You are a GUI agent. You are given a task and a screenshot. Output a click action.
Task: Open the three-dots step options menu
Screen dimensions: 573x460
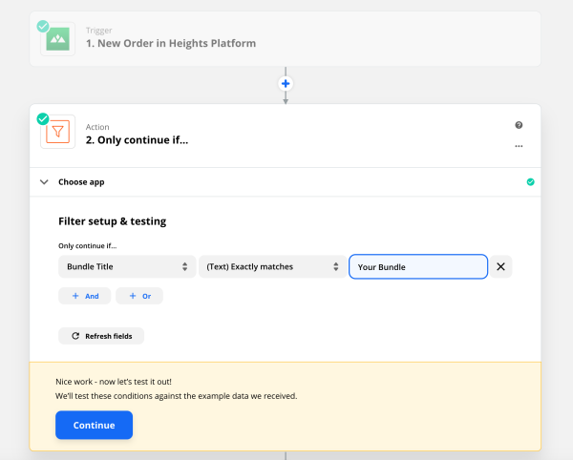(x=519, y=146)
